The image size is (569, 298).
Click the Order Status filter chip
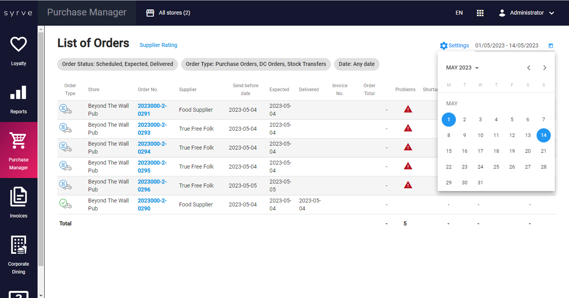point(117,64)
